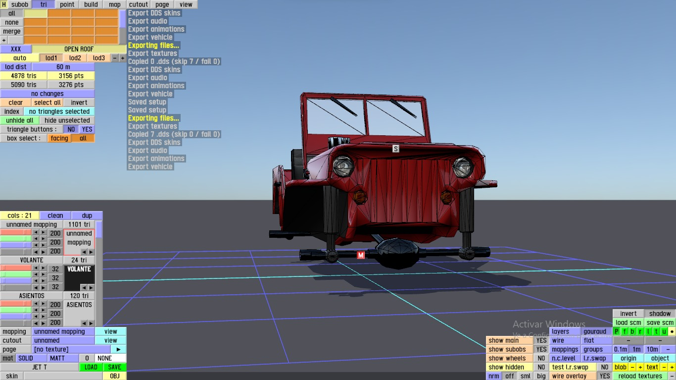Click the M marker under the jeep
676x380 pixels.
pos(361,255)
